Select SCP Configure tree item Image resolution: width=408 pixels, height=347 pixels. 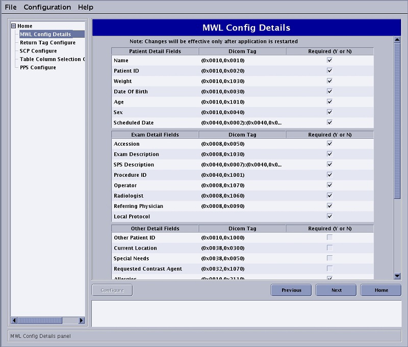[38, 51]
